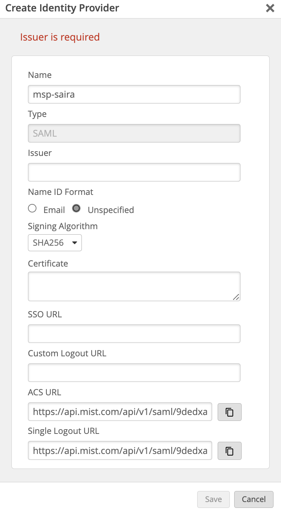
Task: Select the Unspecified Name ID format radio
Action: coord(76,209)
